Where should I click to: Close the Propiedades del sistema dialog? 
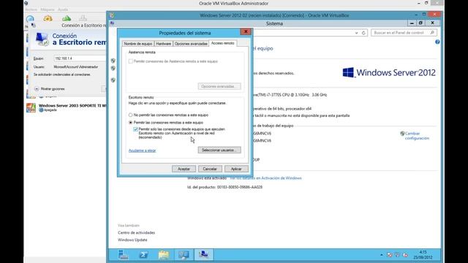tap(246, 31)
